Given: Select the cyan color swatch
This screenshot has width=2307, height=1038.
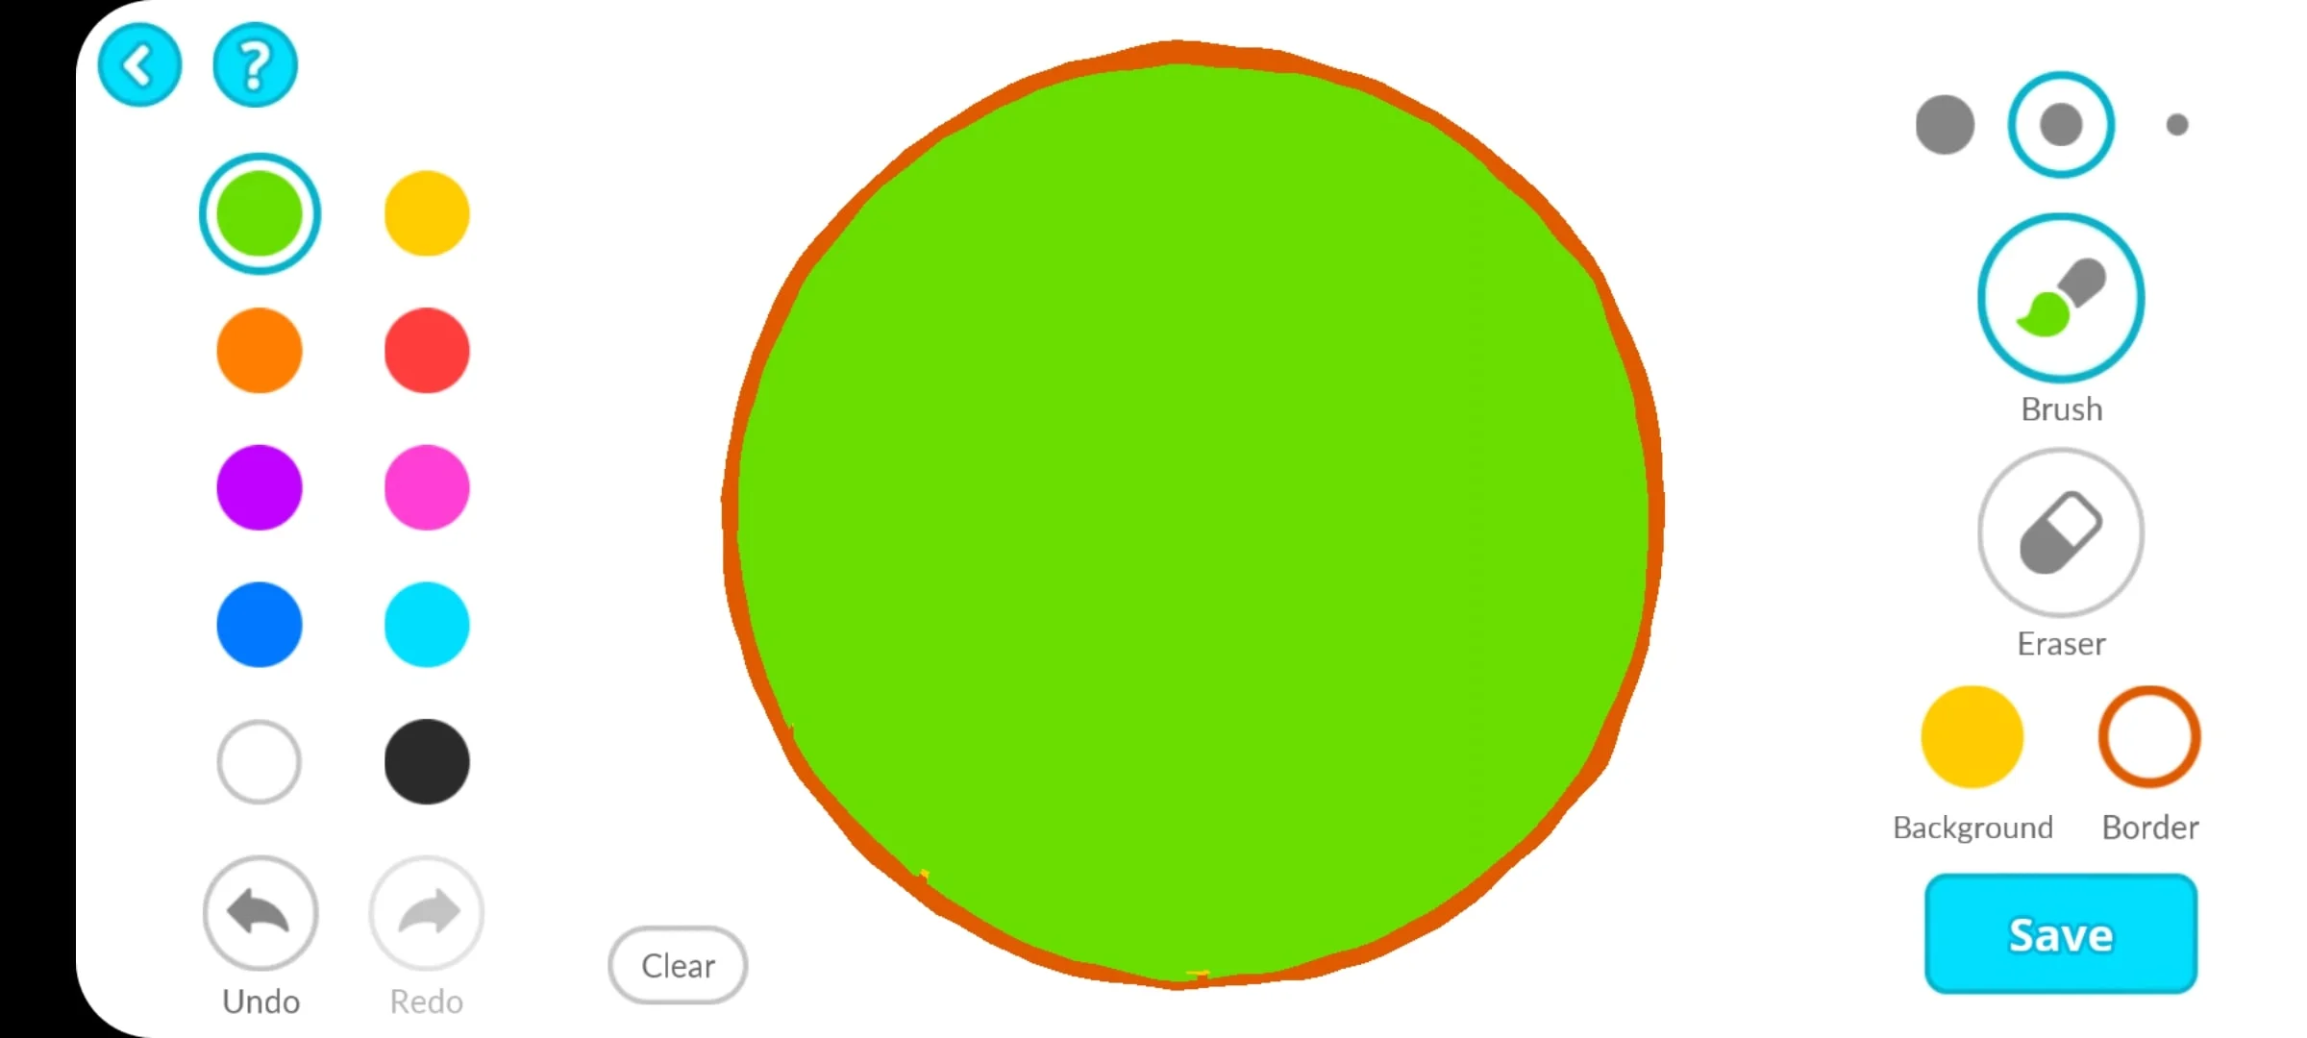Looking at the screenshot, I should tap(428, 625).
